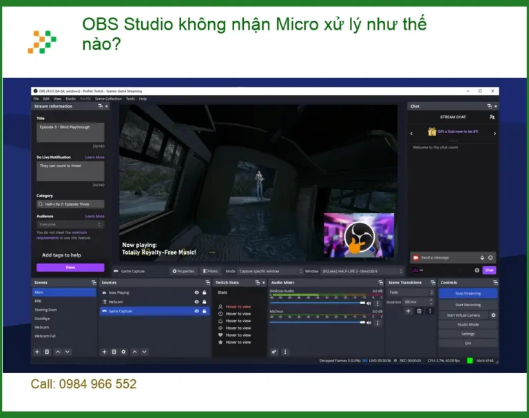Close the Twitch Stats dock
The height and width of the screenshot is (418, 529).
(264, 283)
